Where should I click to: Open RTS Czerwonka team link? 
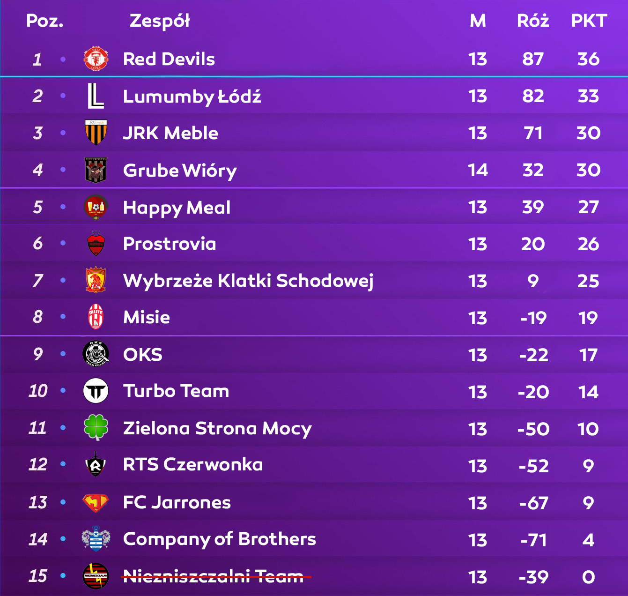pos(193,465)
